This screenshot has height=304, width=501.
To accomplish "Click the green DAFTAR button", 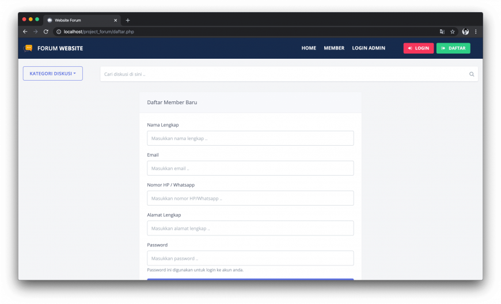I will coord(453,48).
